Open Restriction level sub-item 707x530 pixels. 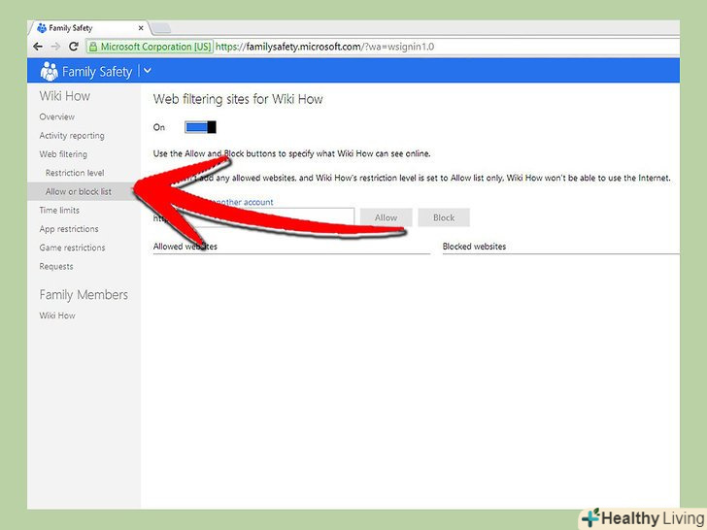[75, 173]
